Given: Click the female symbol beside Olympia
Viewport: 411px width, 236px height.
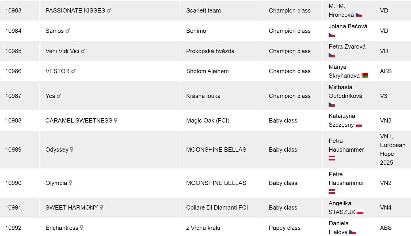Looking at the screenshot, I should 70,183.
